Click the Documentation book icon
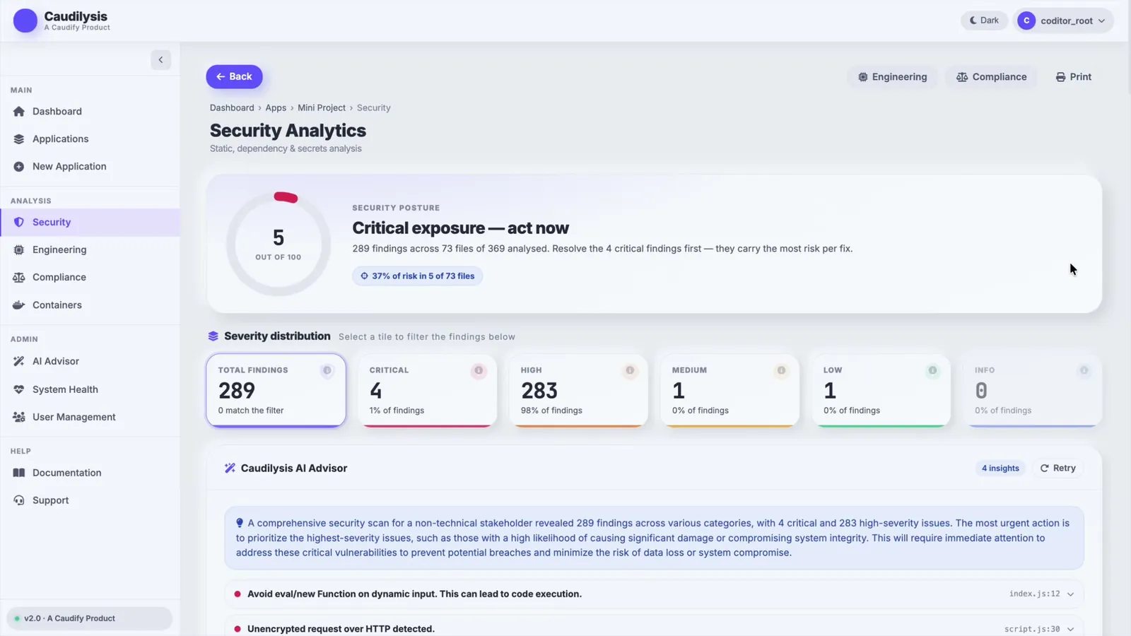 pos(19,473)
